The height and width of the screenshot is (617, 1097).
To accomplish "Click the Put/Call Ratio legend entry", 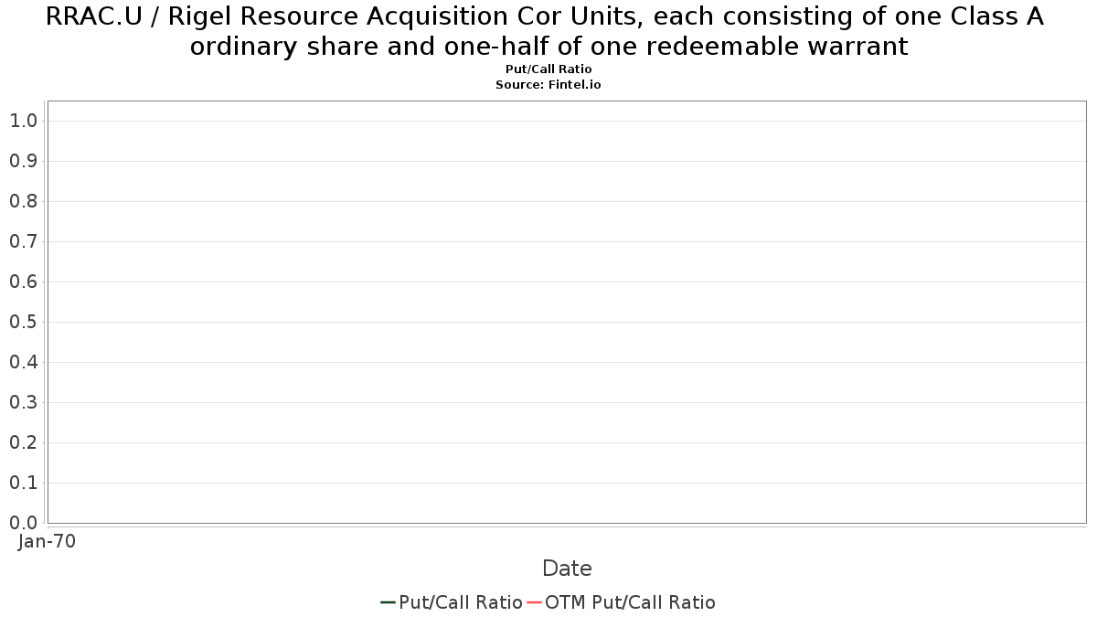I will coord(452,602).
